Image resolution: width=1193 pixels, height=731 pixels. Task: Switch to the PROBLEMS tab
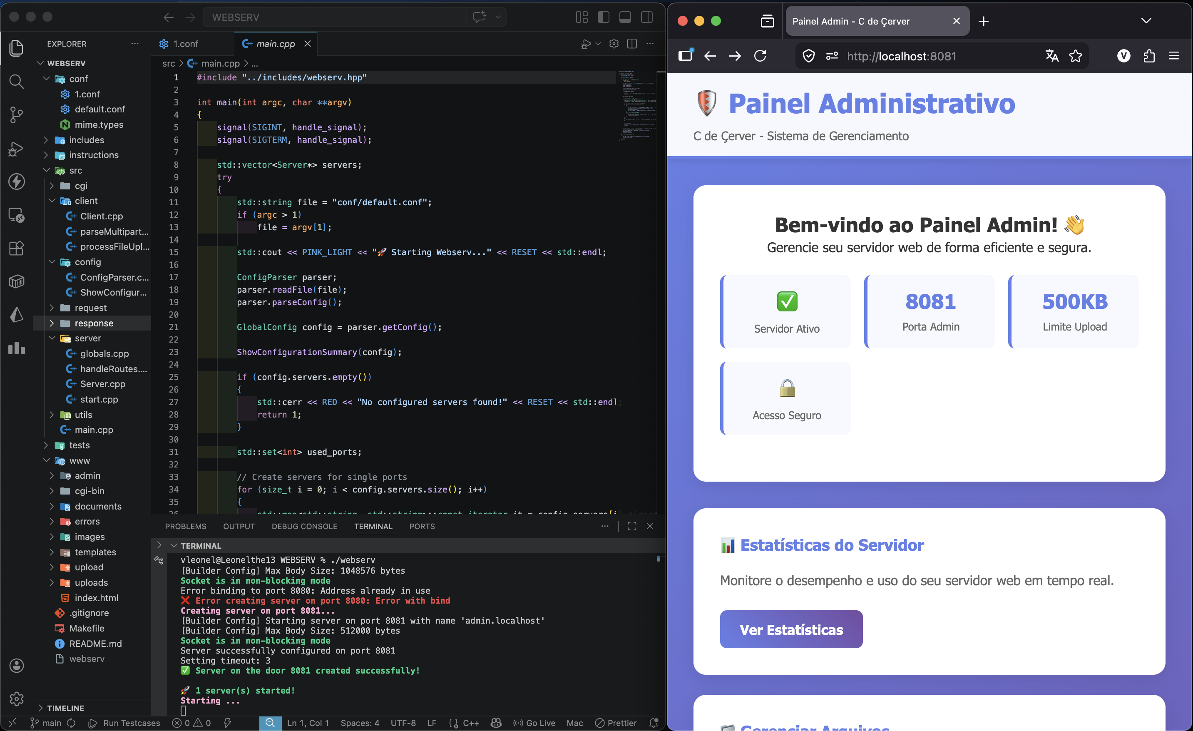tap(185, 526)
